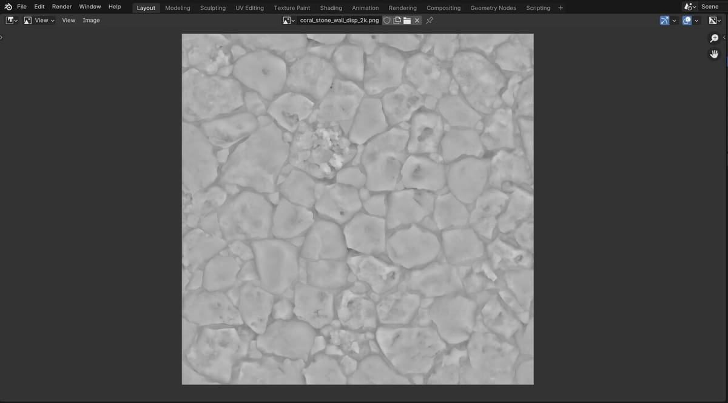Expand the gizmo options dropdown arrow
Screen dimensions: 728x403
pyautogui.click(x=674, y=20)
